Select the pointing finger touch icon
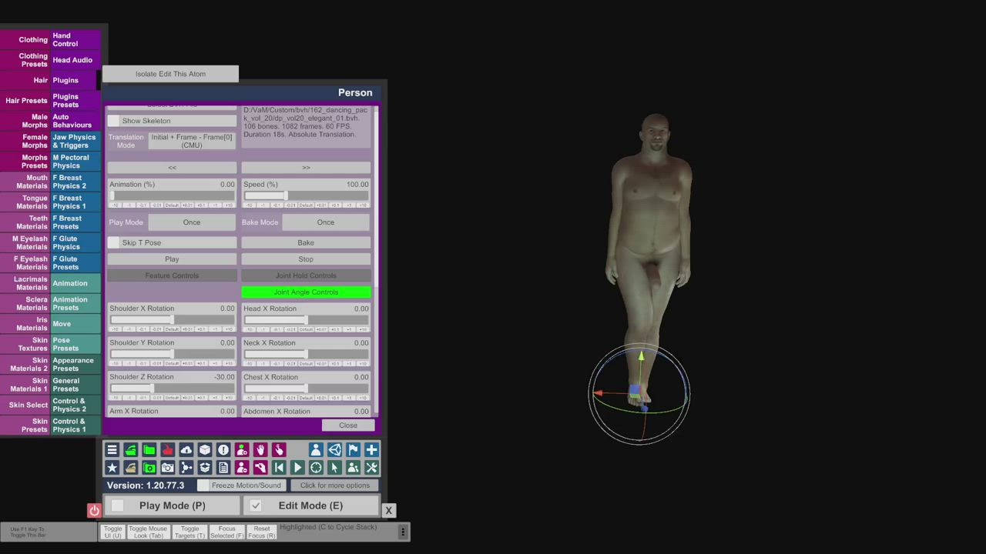986x554 pixels. (x=279, y=450)
